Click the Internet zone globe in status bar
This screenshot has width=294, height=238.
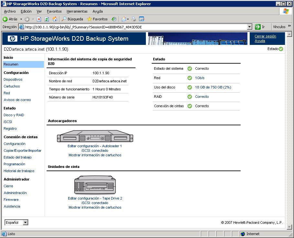point(243,234)
